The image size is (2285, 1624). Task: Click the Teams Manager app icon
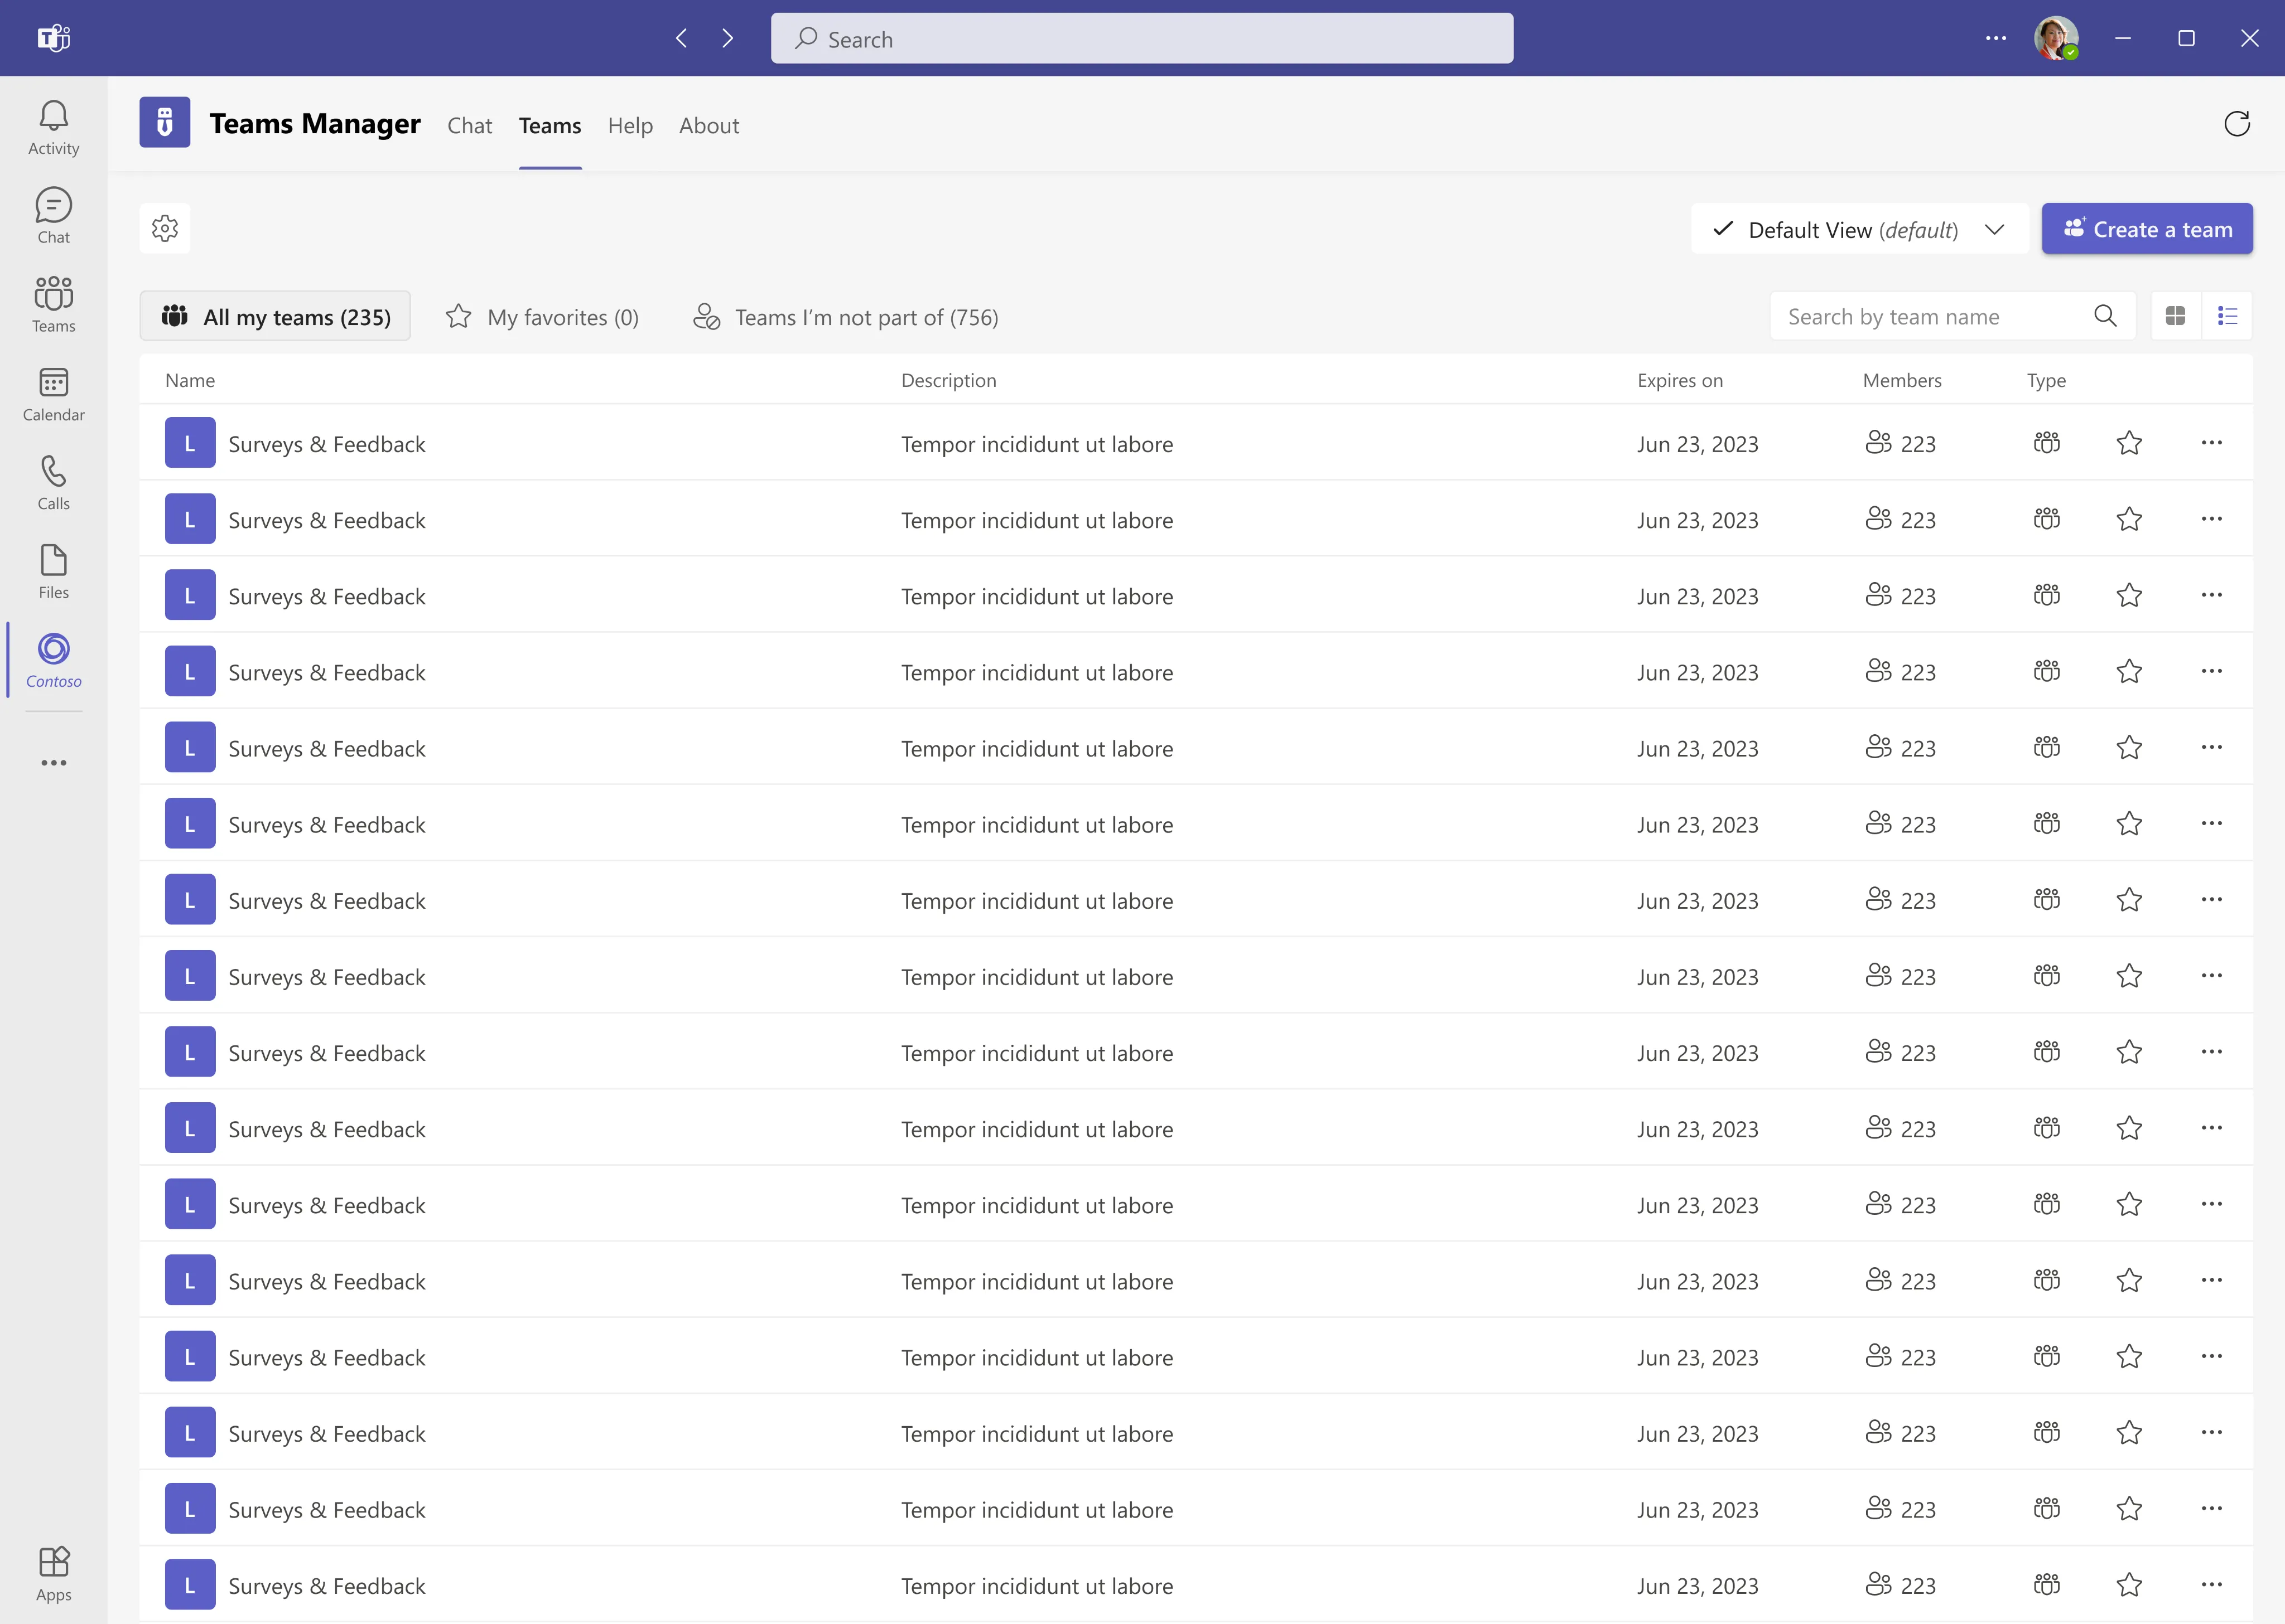165,122
